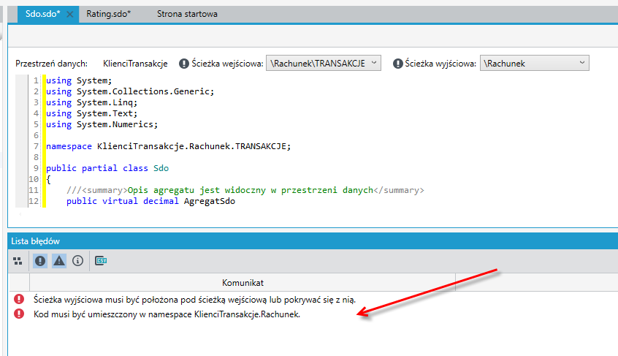Click code line 7 namespace declaration

168,146
